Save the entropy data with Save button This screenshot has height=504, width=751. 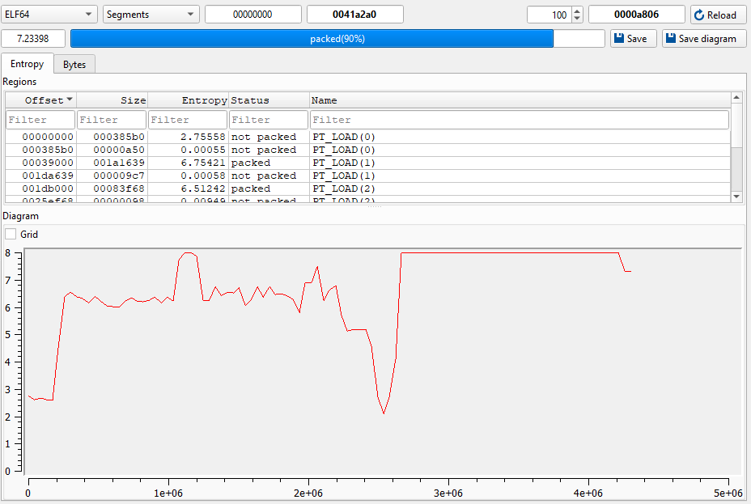(x=633, y=39)
